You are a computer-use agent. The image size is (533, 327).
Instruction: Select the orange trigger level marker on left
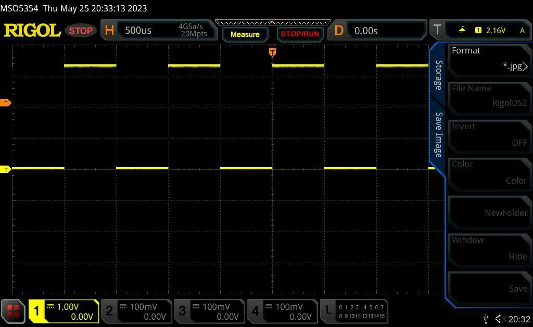tap(5, 103)
